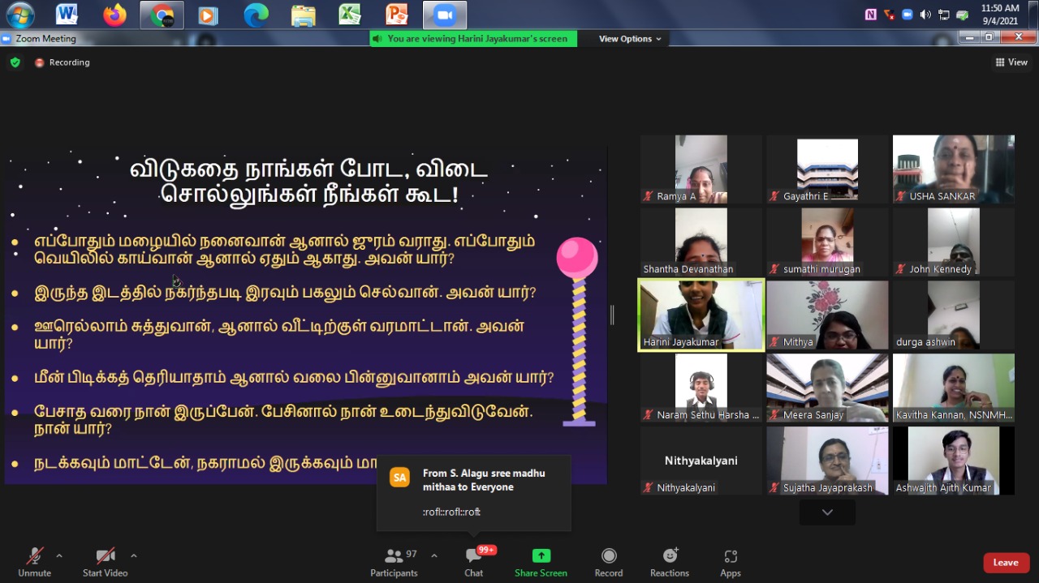Open the View layout menu
This screenshot has height=583, width=1039.
point(1011,62)
